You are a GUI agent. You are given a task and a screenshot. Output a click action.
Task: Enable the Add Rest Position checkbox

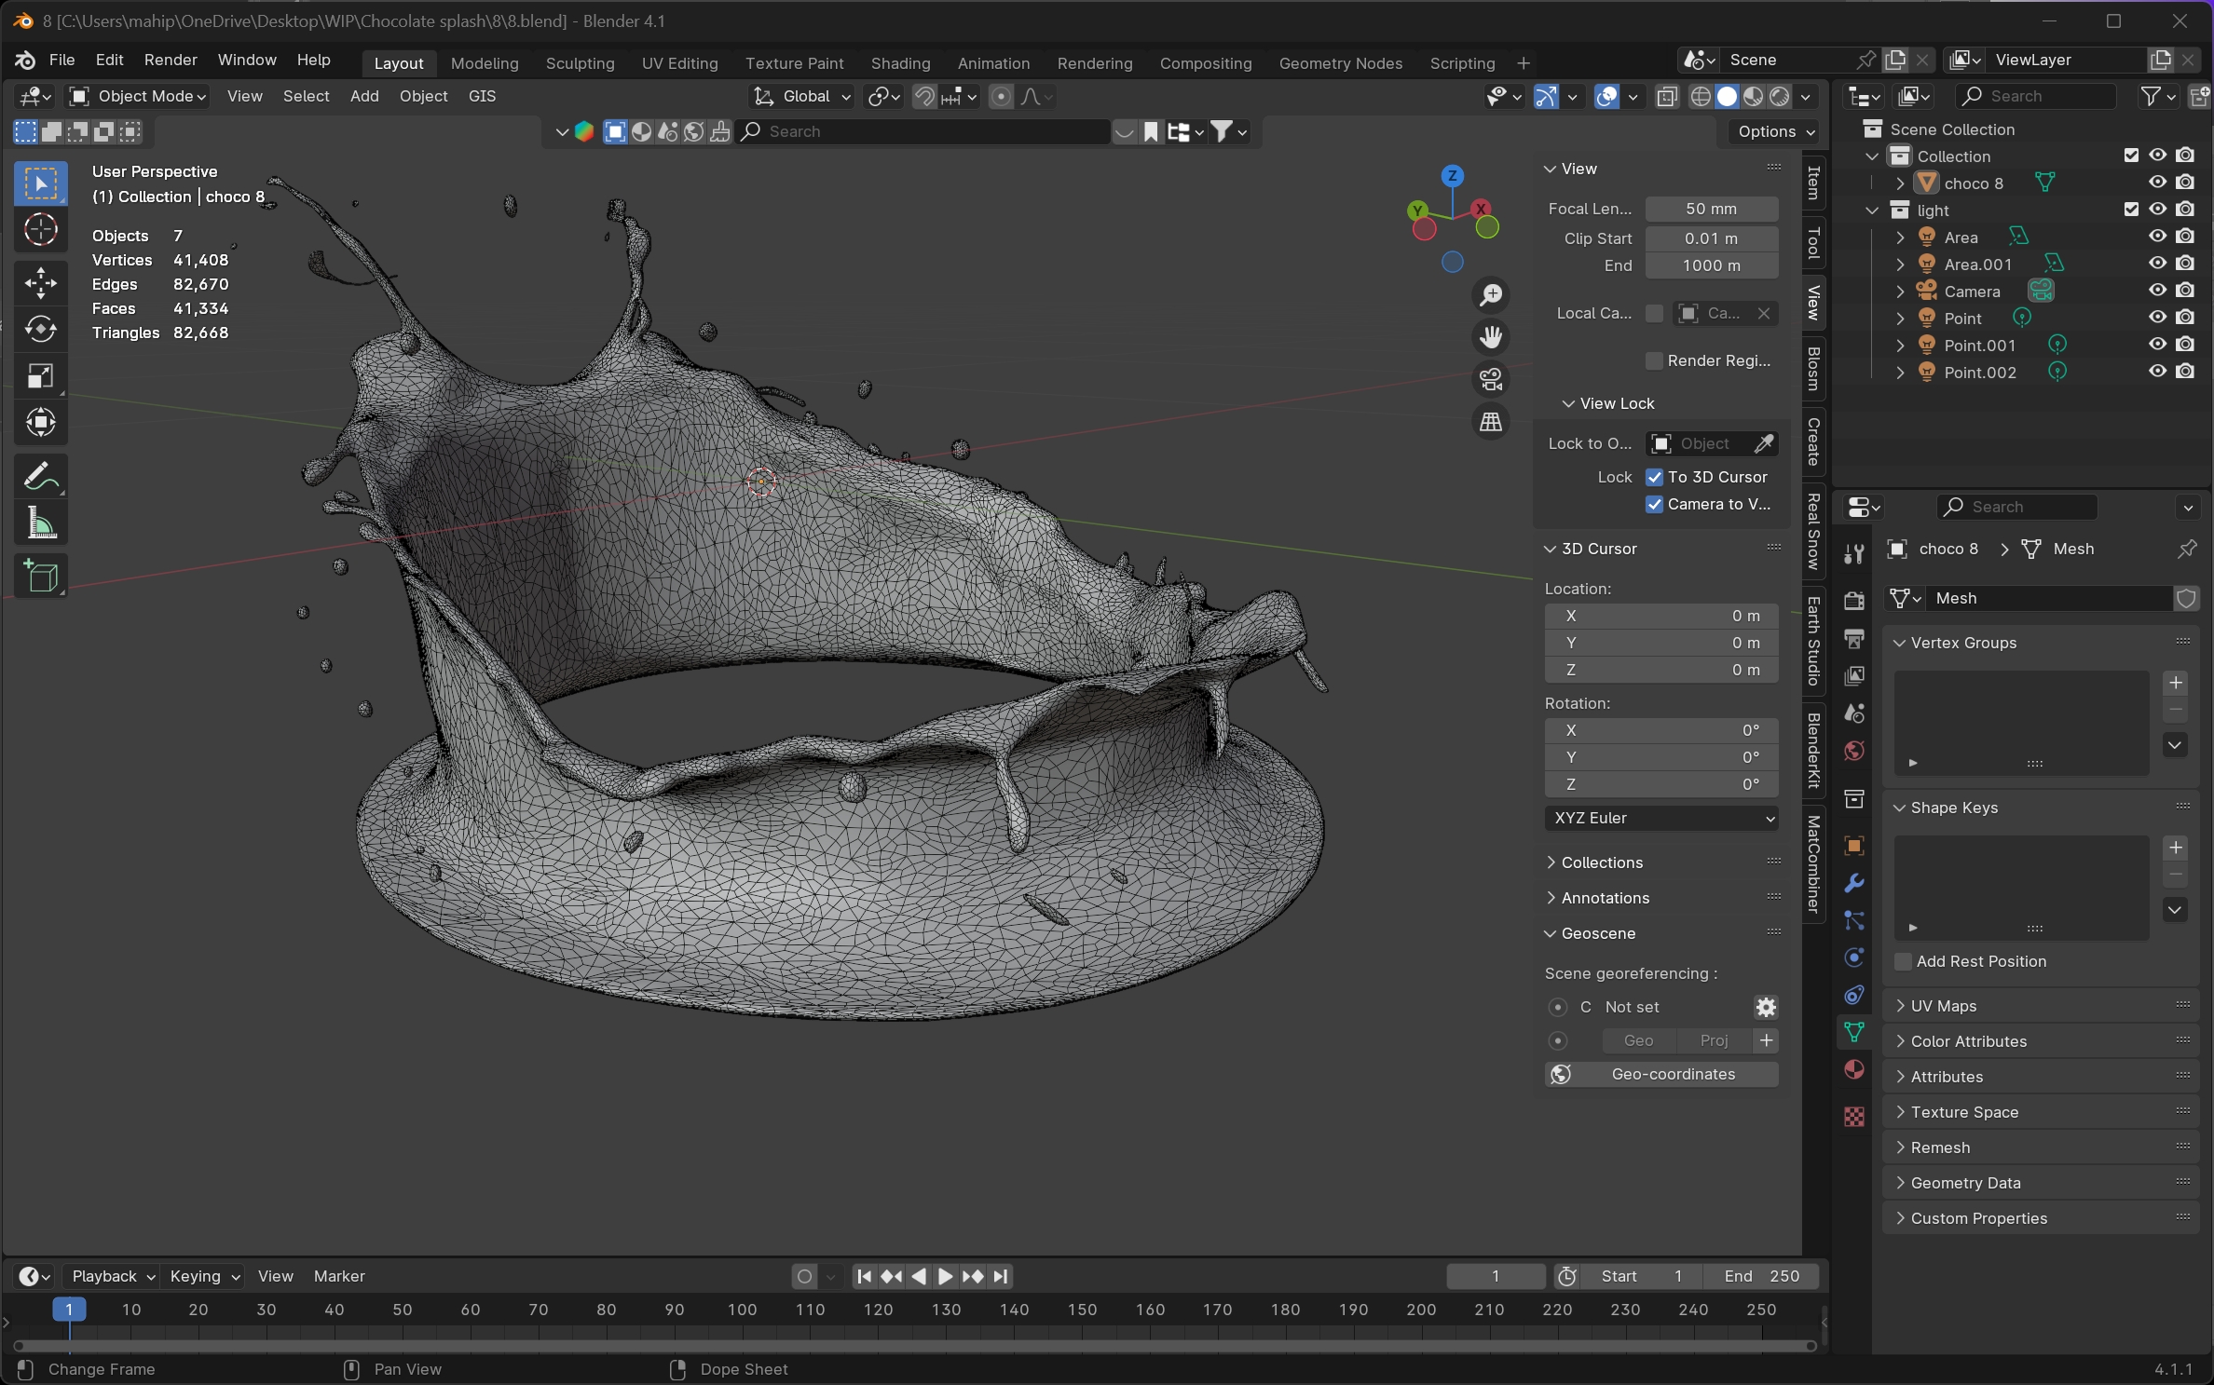click(x=1904, y=961)
